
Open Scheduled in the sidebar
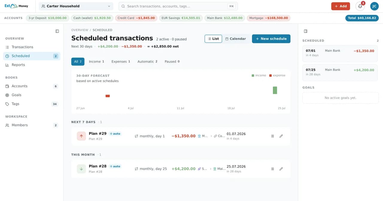pos(32,56)
